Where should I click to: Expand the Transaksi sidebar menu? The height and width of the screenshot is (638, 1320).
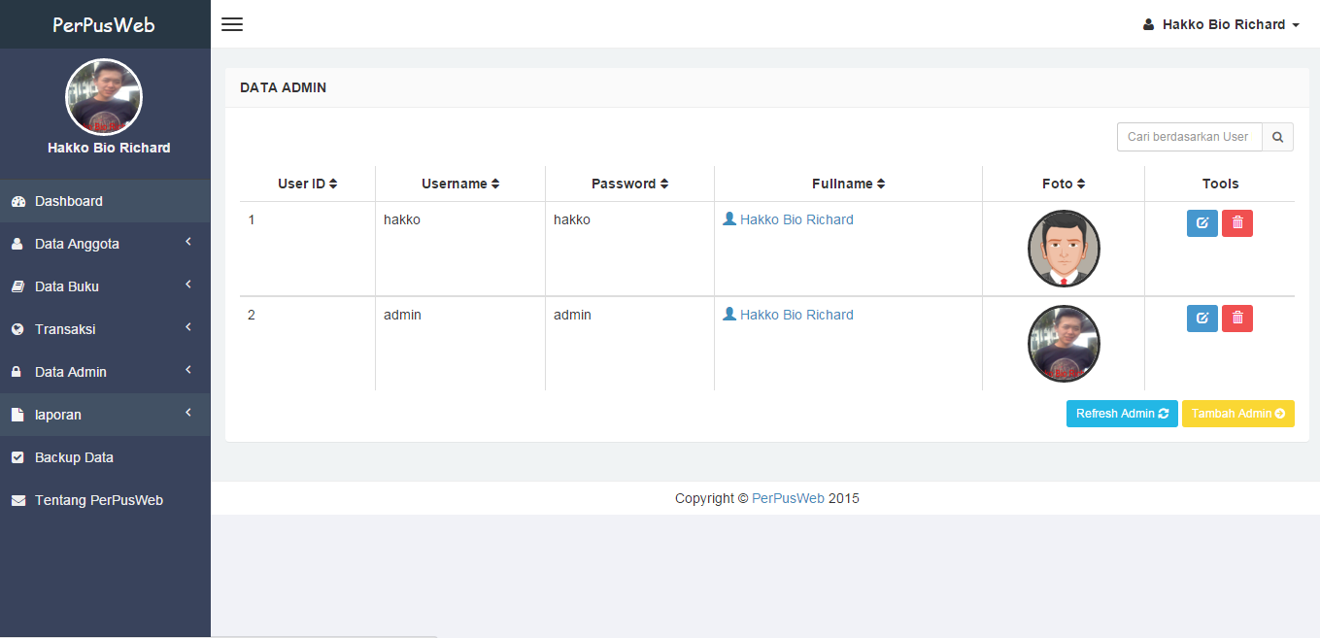point(104,329)
